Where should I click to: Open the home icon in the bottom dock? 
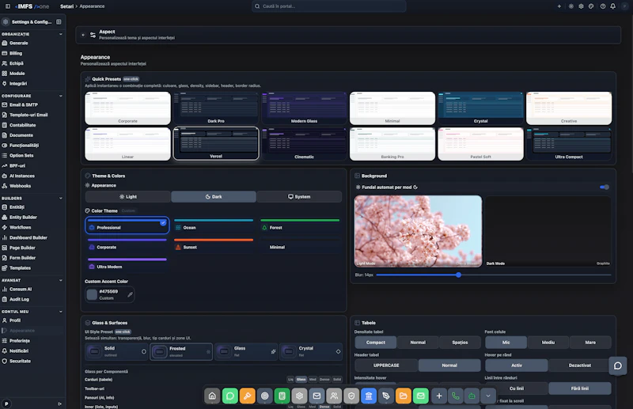tap(212, 396)
